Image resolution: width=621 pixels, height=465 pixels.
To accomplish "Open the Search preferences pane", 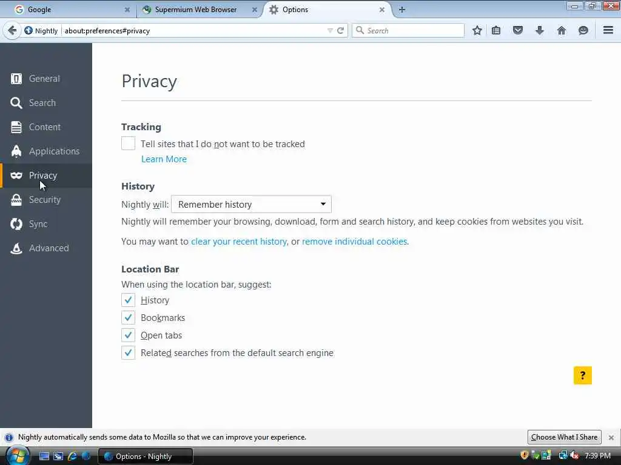I will [x=46, y=103].
